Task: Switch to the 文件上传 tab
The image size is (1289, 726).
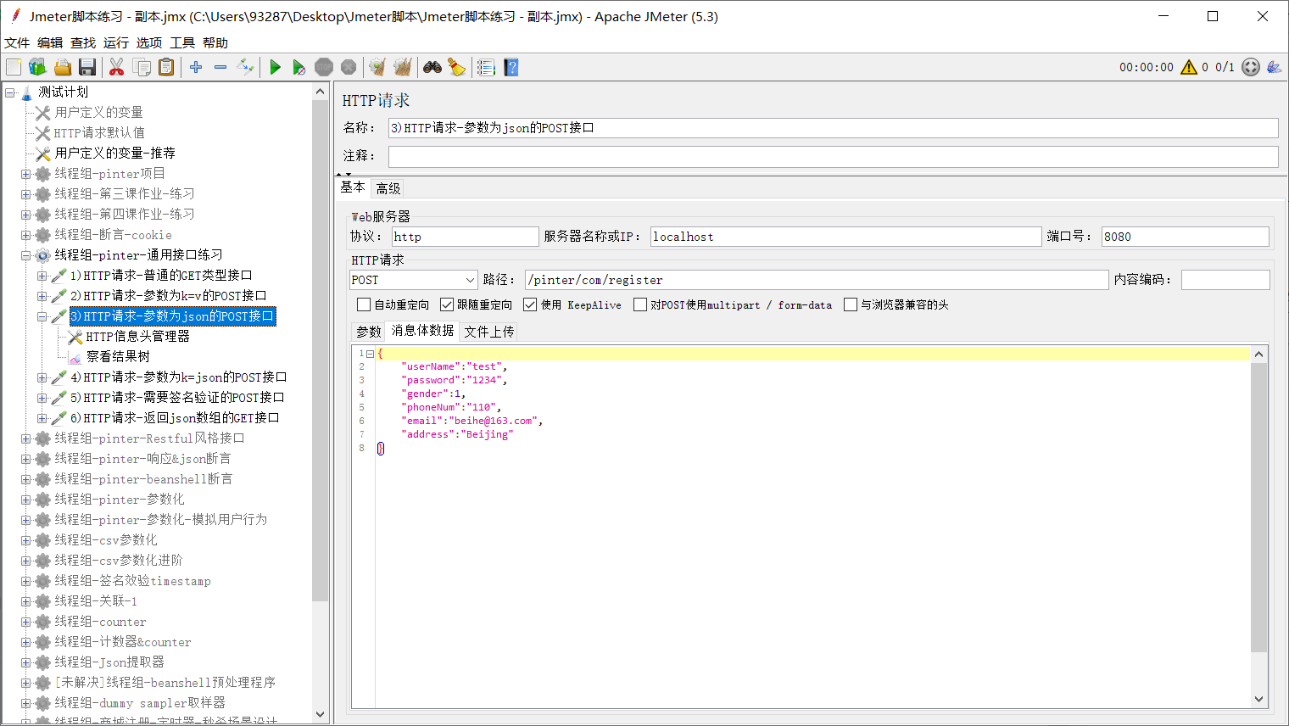Action: click(489, 332)
